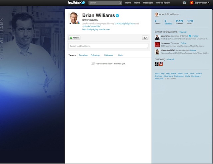This screenshot has height=164, width=213.
Task: Open Resources footer link
Action: click(x=159, y=79)
